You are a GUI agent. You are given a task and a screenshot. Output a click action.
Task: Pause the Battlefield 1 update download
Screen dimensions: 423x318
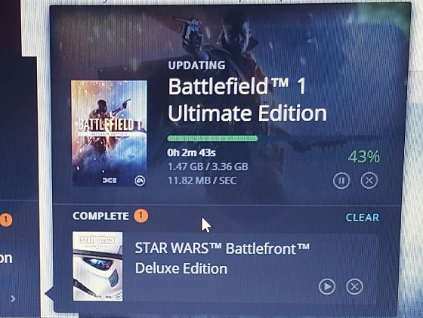point(341,181)
